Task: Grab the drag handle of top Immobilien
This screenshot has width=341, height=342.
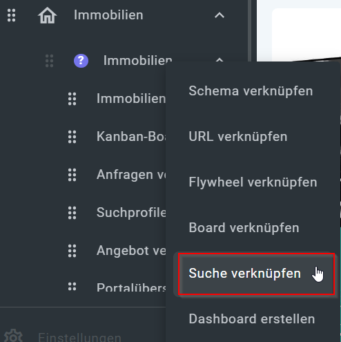Action: [x=11, y=15]
